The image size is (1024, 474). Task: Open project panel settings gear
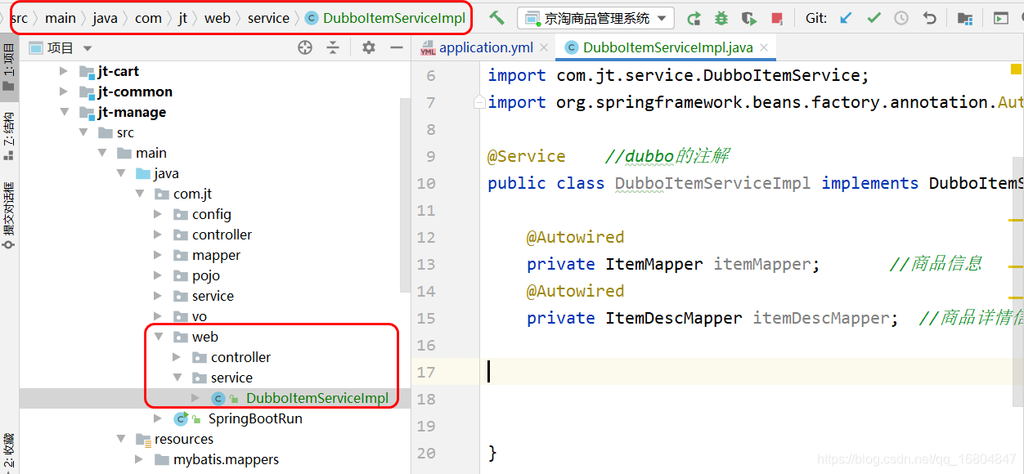click(x=369, y=48)
